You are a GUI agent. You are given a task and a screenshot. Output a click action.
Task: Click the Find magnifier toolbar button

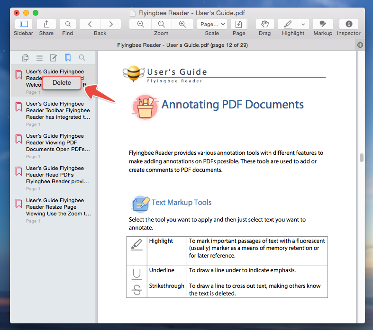68,24
